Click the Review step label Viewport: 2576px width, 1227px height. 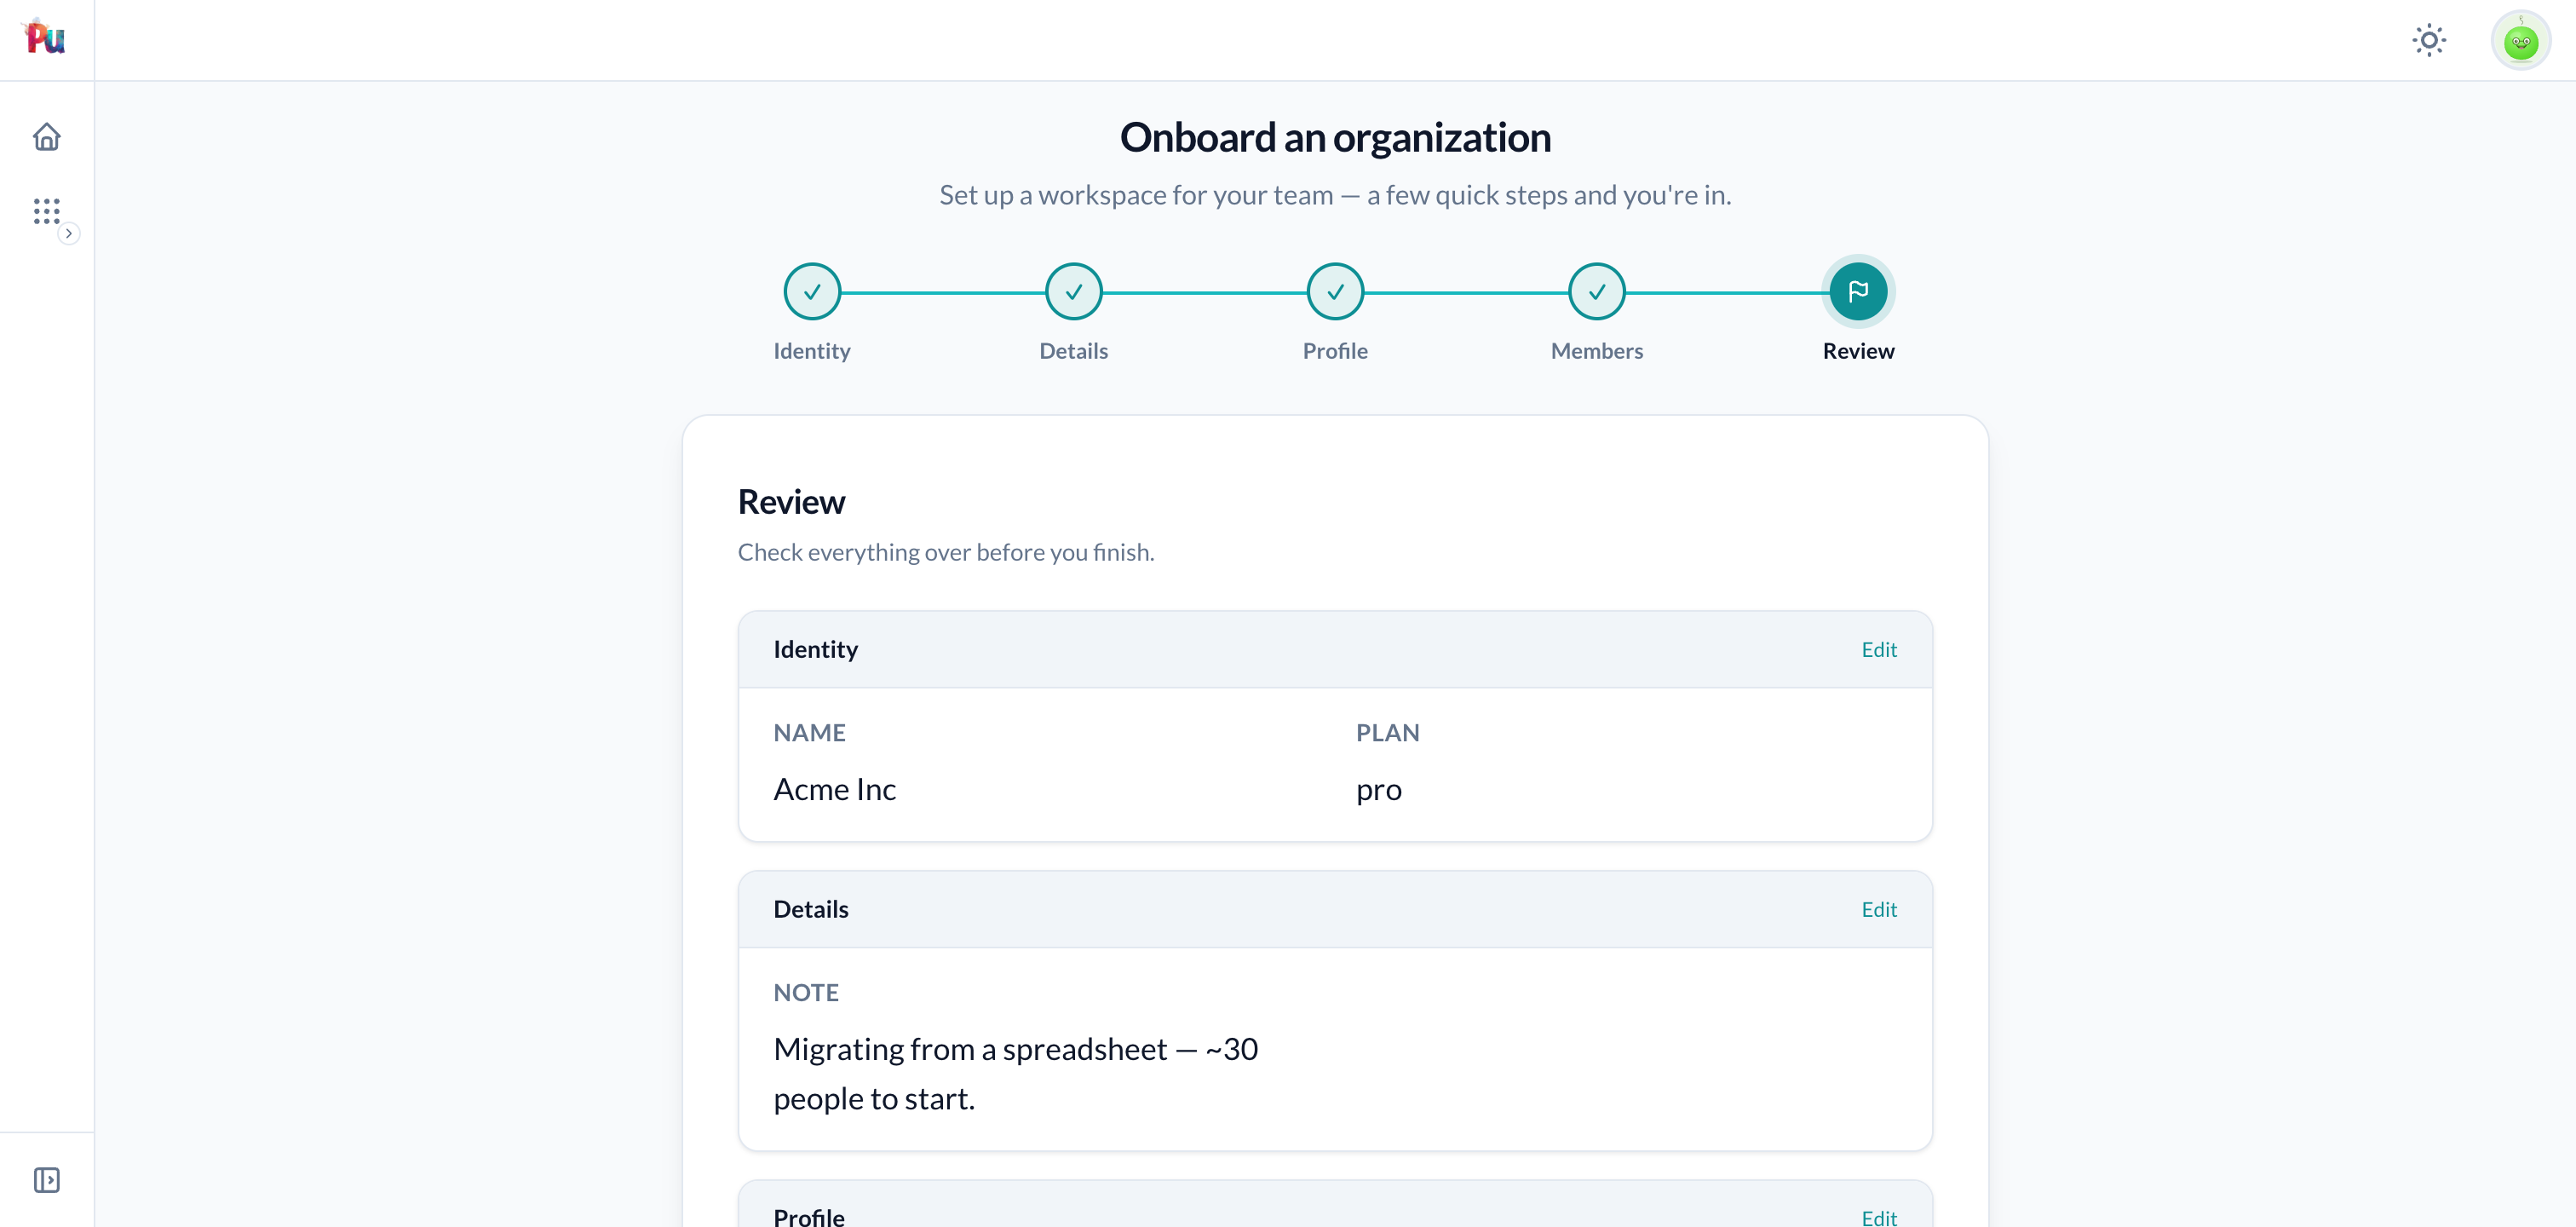(x=1858, y=351)
